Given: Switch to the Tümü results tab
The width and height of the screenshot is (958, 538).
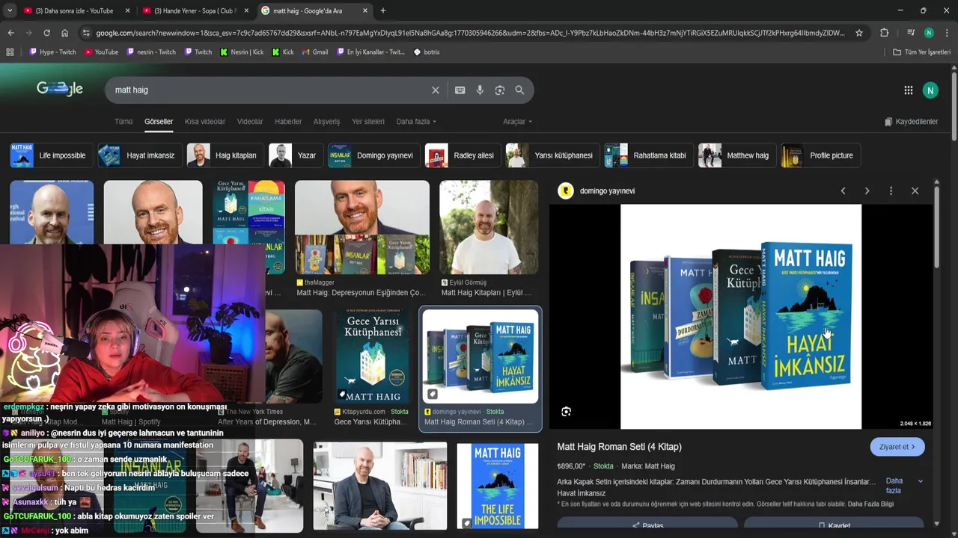Looking at the screenshot, I should coord(123,122).
